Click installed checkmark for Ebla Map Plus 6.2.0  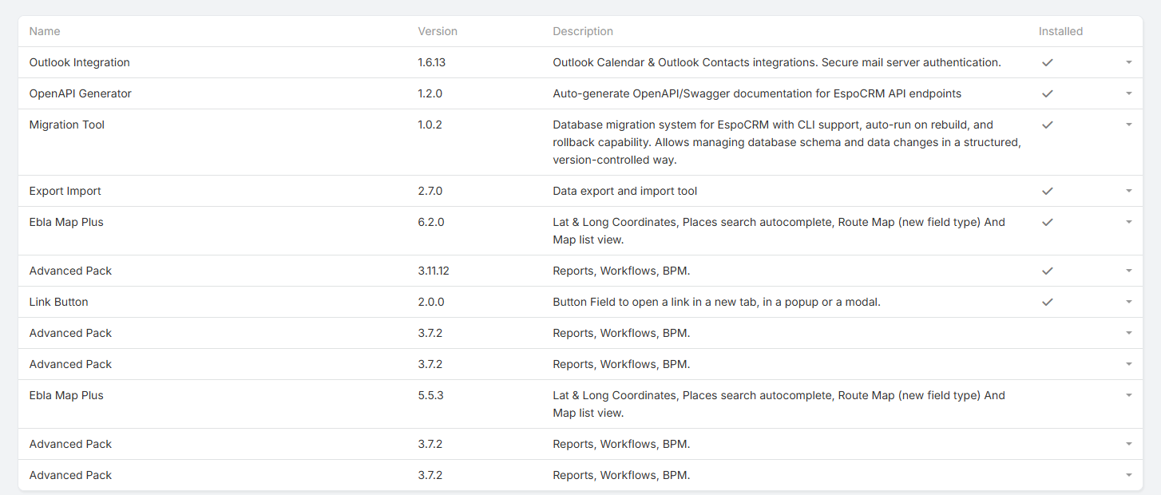coord(1048,222)
